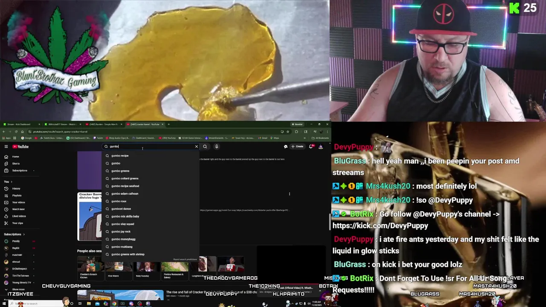Viewport: 546px width, 307px height.
Task: Select the 'gumbo mukbang' suggestion
Action: [150, 247]
